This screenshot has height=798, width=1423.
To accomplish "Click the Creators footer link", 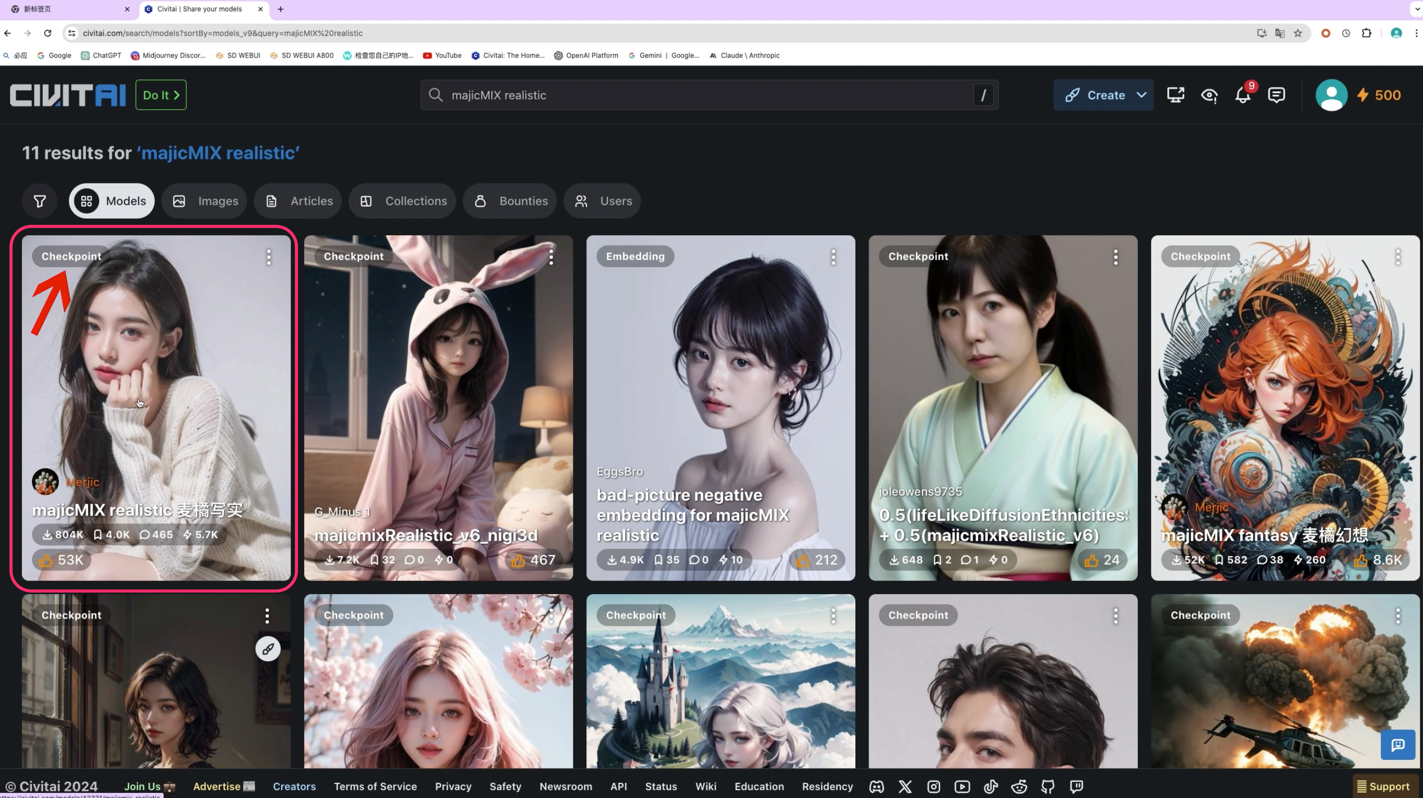I will (x=294, y=786).
